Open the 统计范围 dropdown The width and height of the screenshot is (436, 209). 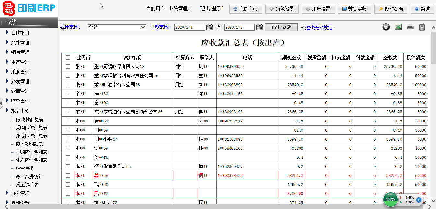(x=117, y=27)
